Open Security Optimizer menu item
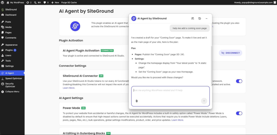The height and width of the screenshot is (135, 277). click(x=12, y=85)
